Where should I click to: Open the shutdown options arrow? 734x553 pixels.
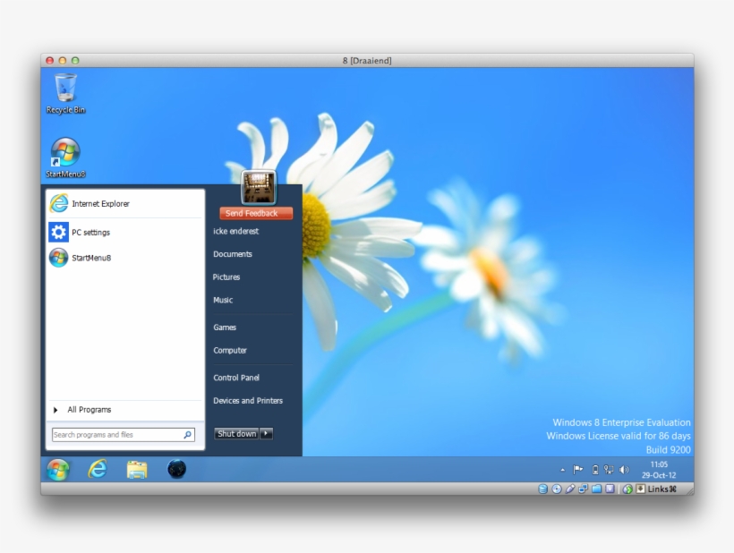(x=265, y=433)
